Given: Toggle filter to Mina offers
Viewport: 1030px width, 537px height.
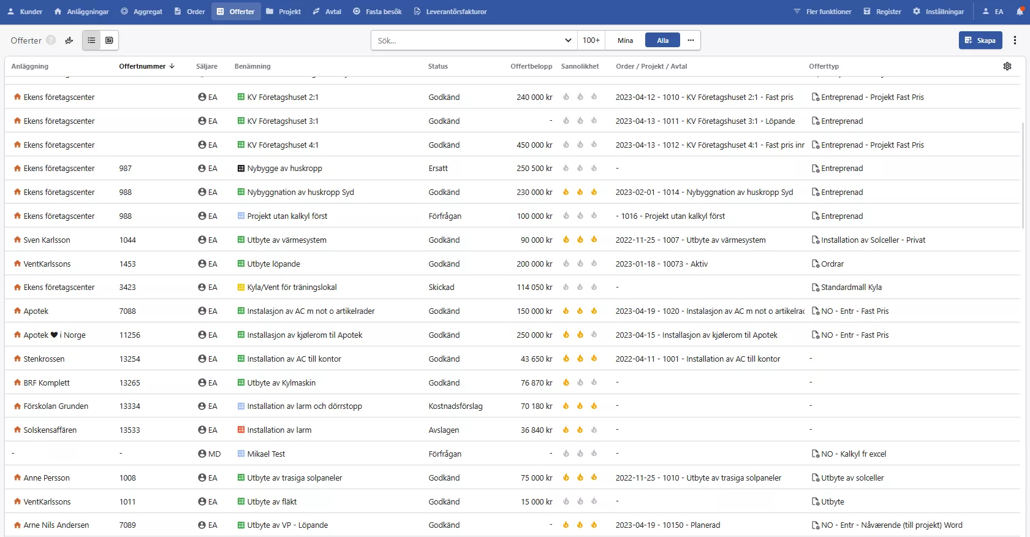Looking at the screenshot, I should click(625, 40).
